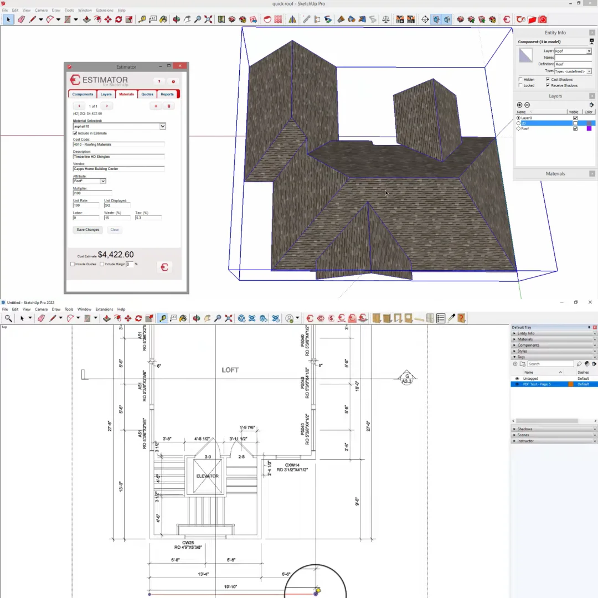Click the Tape Measure tool in bottom window
Viewport: 598px width, 598px height.
click(x=162, y=318)
